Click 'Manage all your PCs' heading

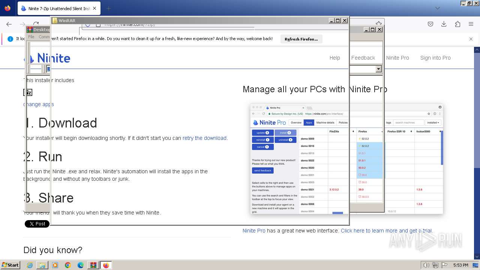click(315, 89)
